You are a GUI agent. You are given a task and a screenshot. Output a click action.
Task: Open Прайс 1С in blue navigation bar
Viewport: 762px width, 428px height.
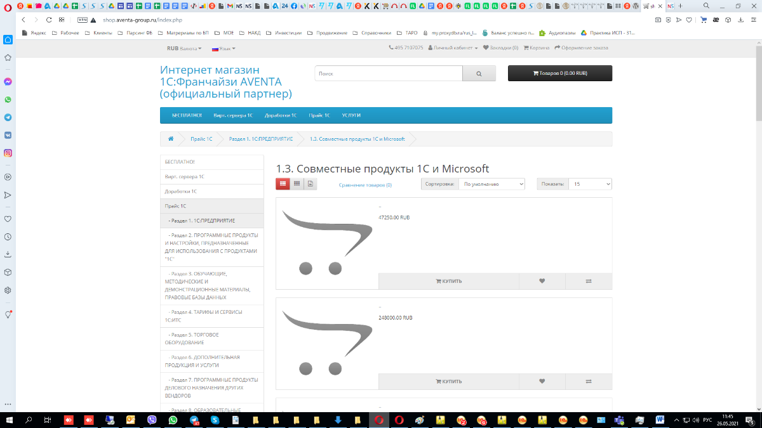click(x=319, y=115)
